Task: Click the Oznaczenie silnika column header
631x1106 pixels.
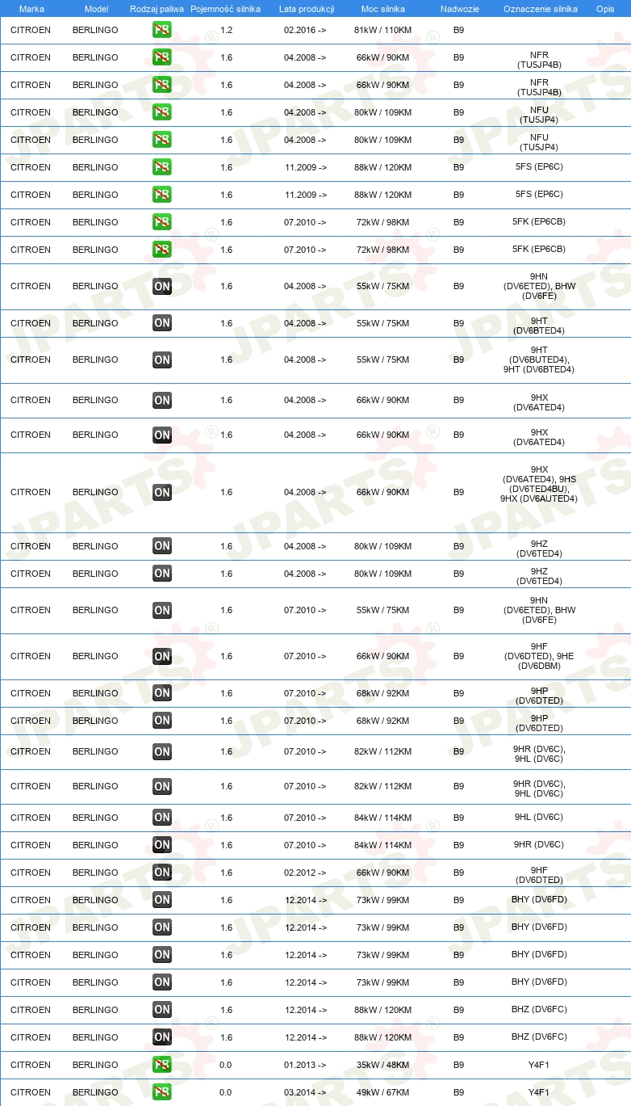Action: [541, 9]
